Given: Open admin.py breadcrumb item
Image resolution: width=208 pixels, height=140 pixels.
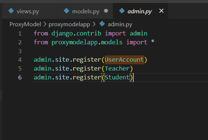Looking at the screenshot, I should (120, 24).
